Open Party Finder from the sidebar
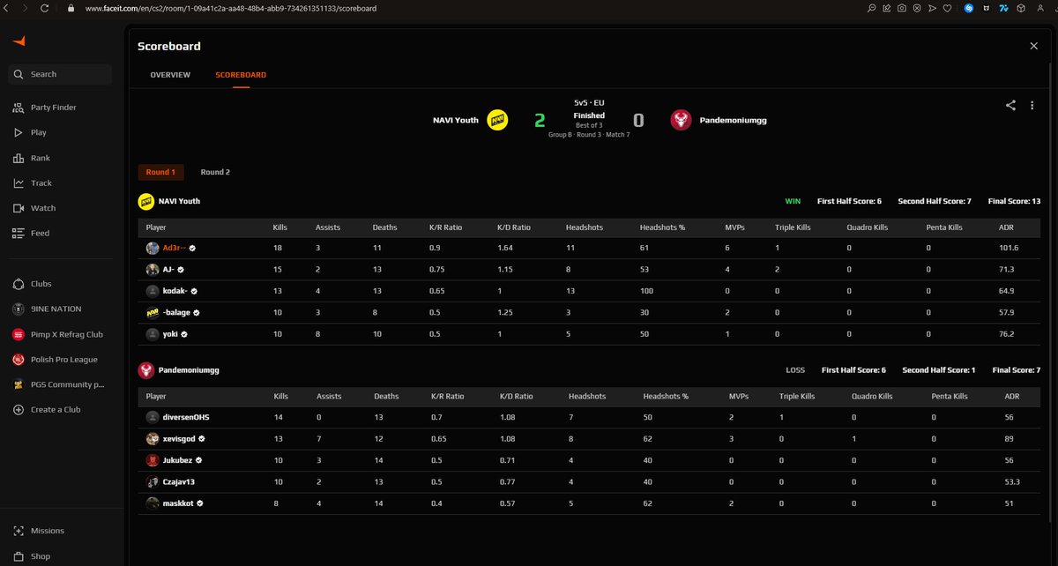 click(44, 108)
